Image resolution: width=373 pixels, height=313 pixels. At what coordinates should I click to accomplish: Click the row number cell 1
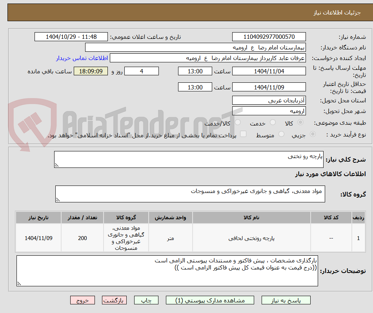click(x=358, y=238)
